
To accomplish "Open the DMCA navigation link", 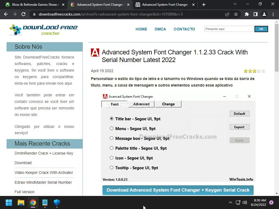I will pos(160,29).
